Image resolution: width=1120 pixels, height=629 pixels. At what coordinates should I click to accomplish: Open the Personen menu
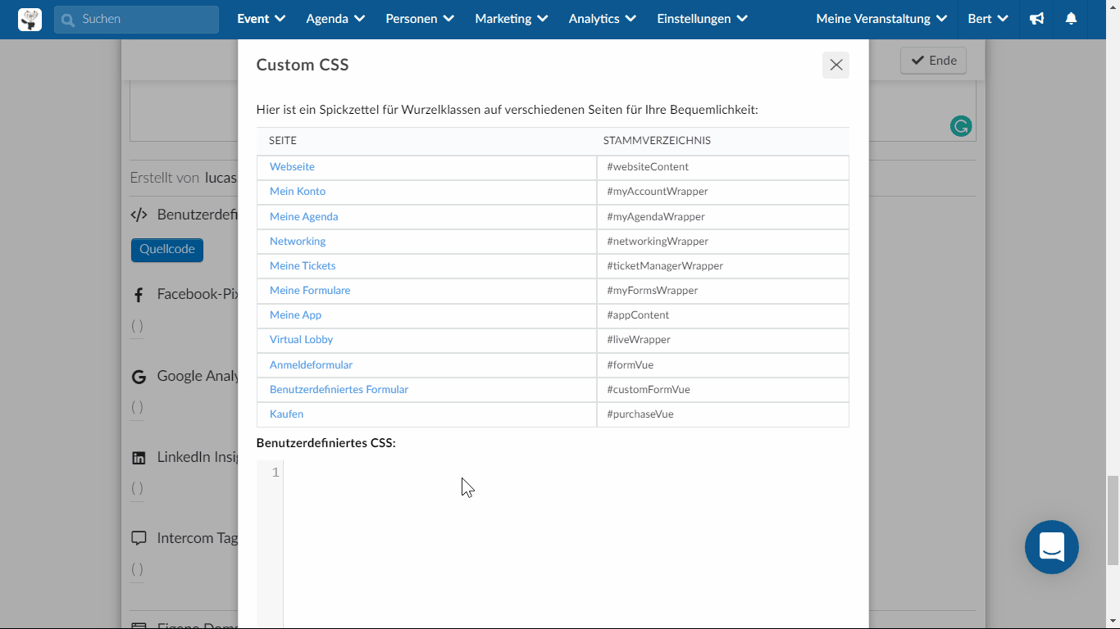click(420, 19)
